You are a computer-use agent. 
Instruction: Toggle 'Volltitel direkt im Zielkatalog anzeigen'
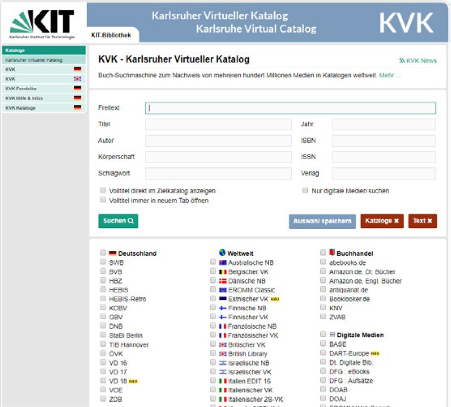tap(103, 190)
